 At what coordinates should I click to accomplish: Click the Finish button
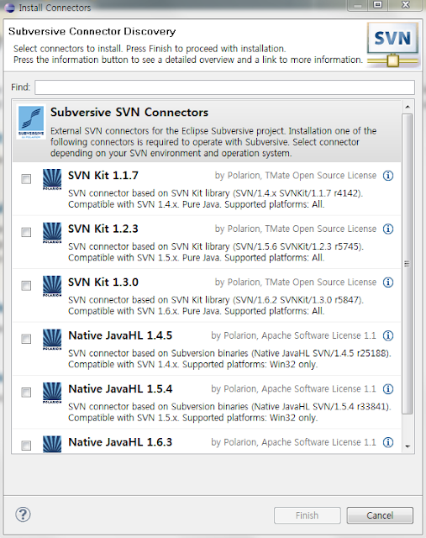(x=308, y=515)
